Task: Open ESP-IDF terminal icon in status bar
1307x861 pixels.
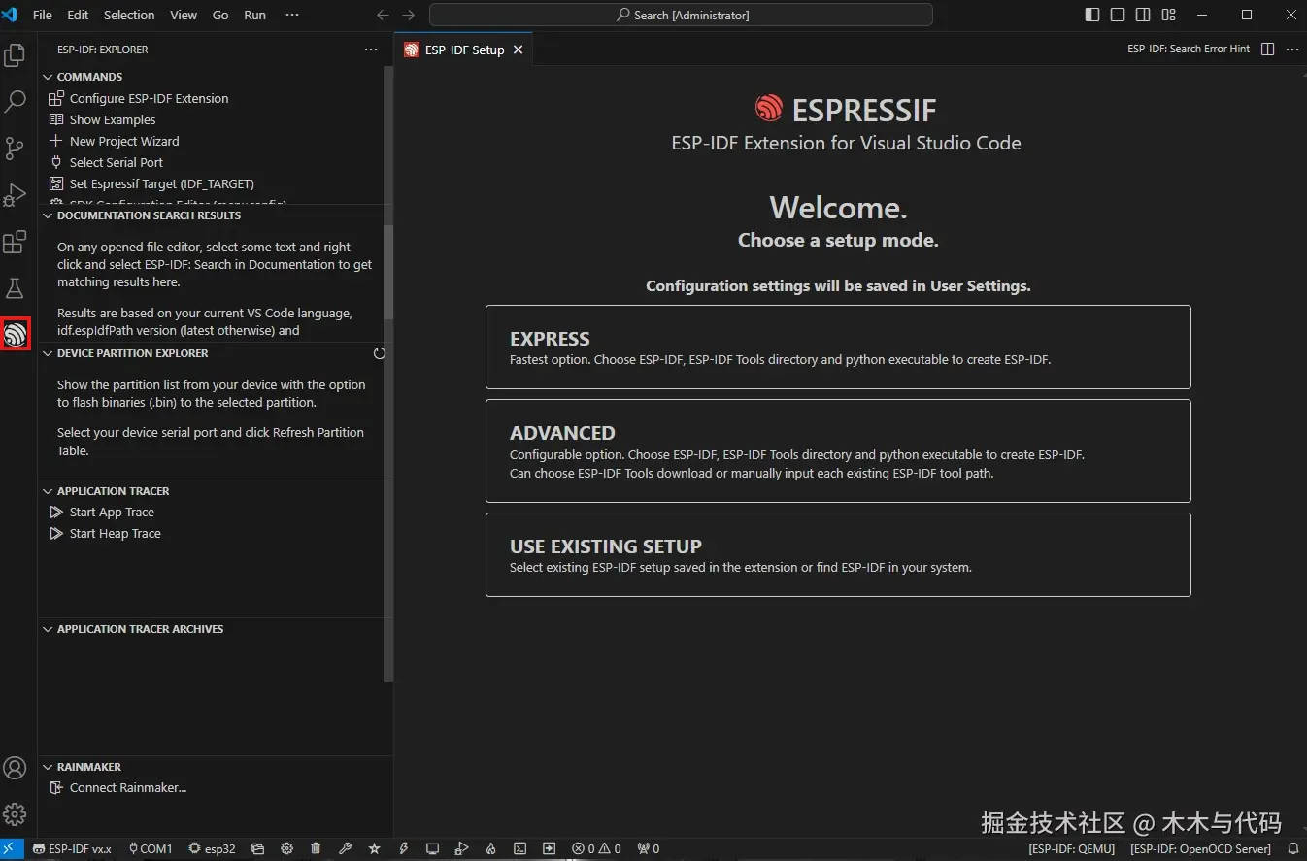Action: 520,849
